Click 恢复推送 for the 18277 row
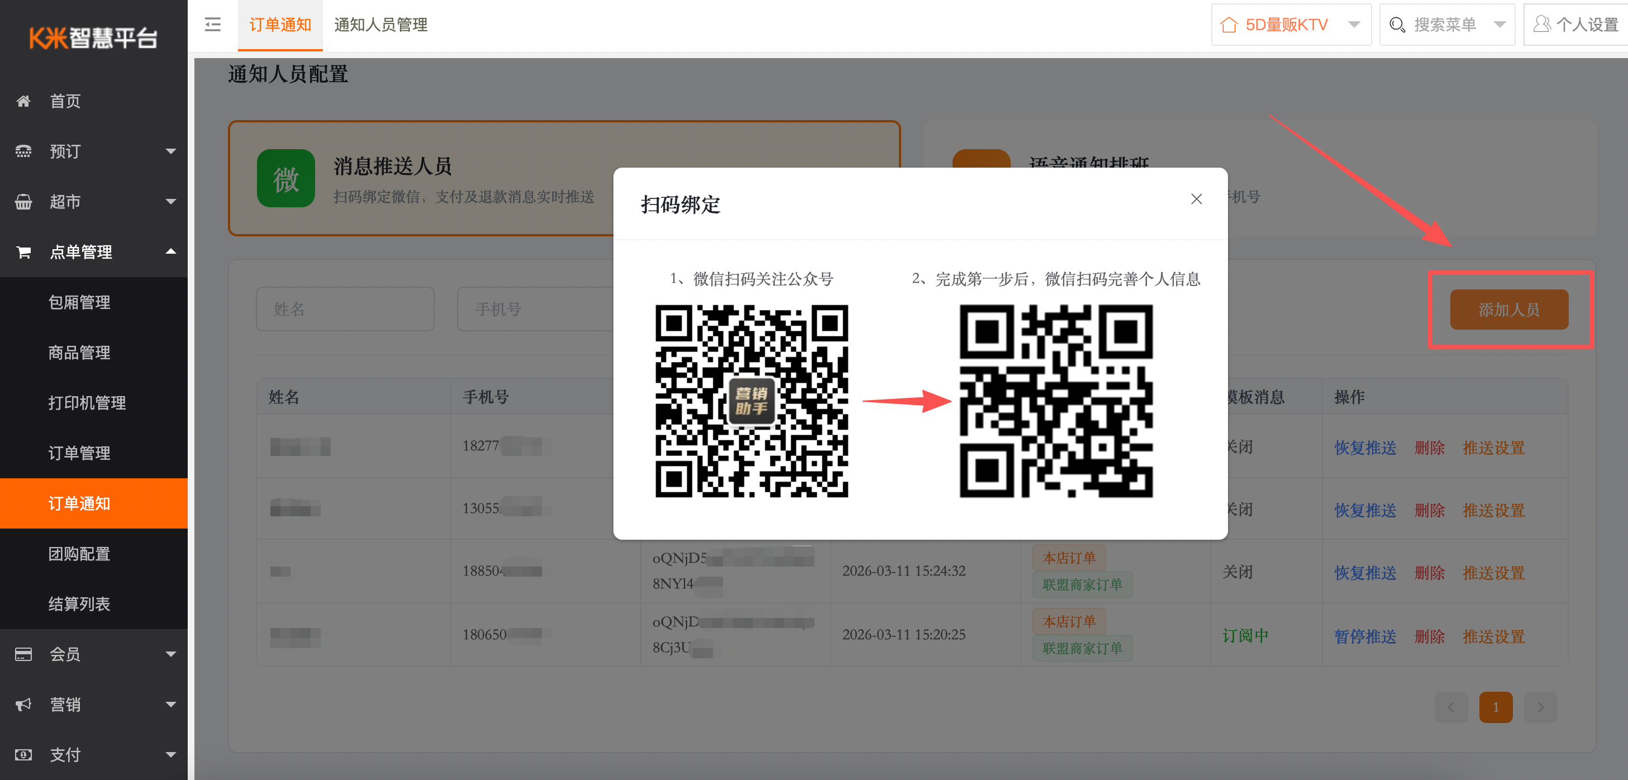The image size is (1628, 780). pos(1365,448)
